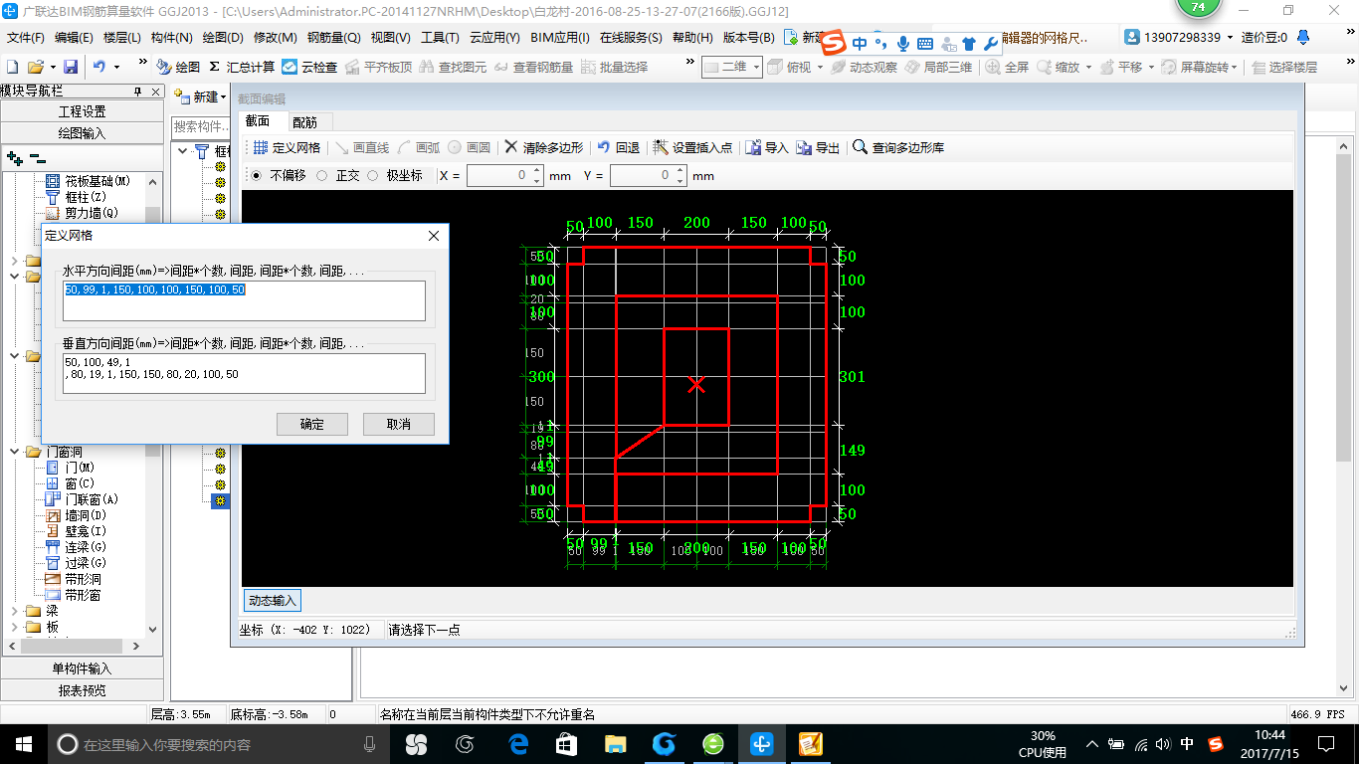Click the collapse-all minus icon in navigator
This screenshot has height=764, width=1359.
[x=38, y=157]
